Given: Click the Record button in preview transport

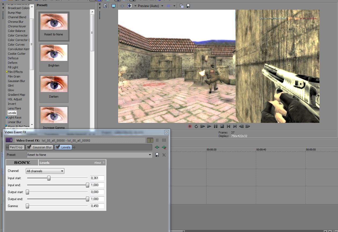Looking at the screenshot, I should pos(190,126).
